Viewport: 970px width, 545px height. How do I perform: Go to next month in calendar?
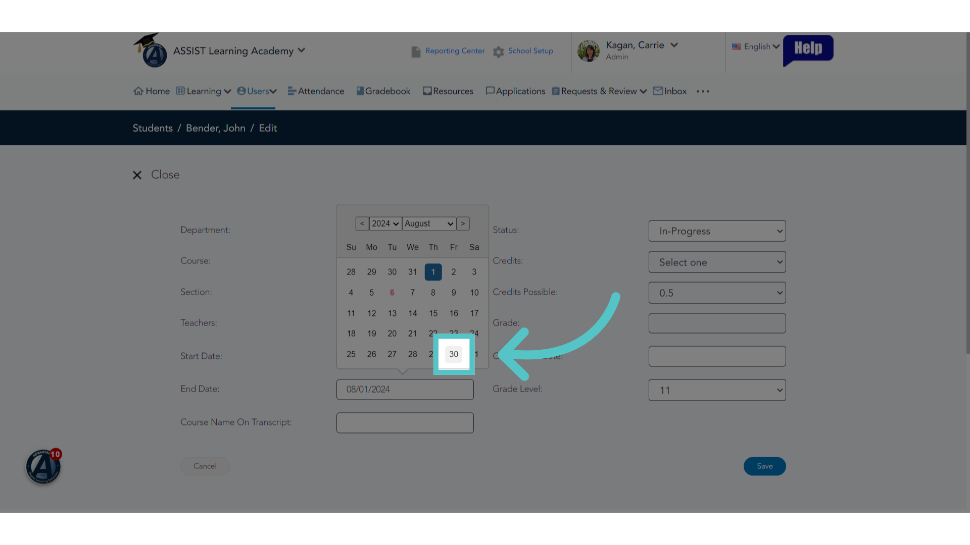(x=463, y=224)
